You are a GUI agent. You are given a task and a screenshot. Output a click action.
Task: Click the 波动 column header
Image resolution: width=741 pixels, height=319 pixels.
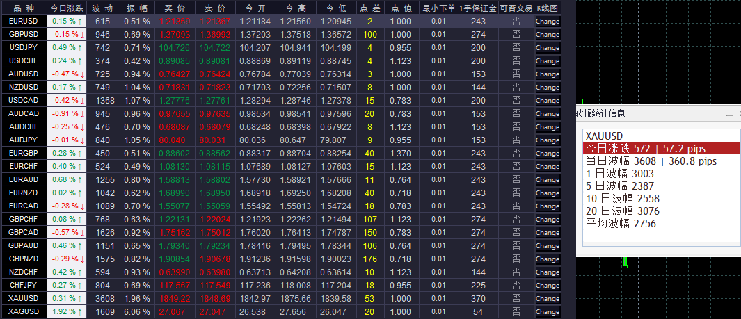coord(102,8)
